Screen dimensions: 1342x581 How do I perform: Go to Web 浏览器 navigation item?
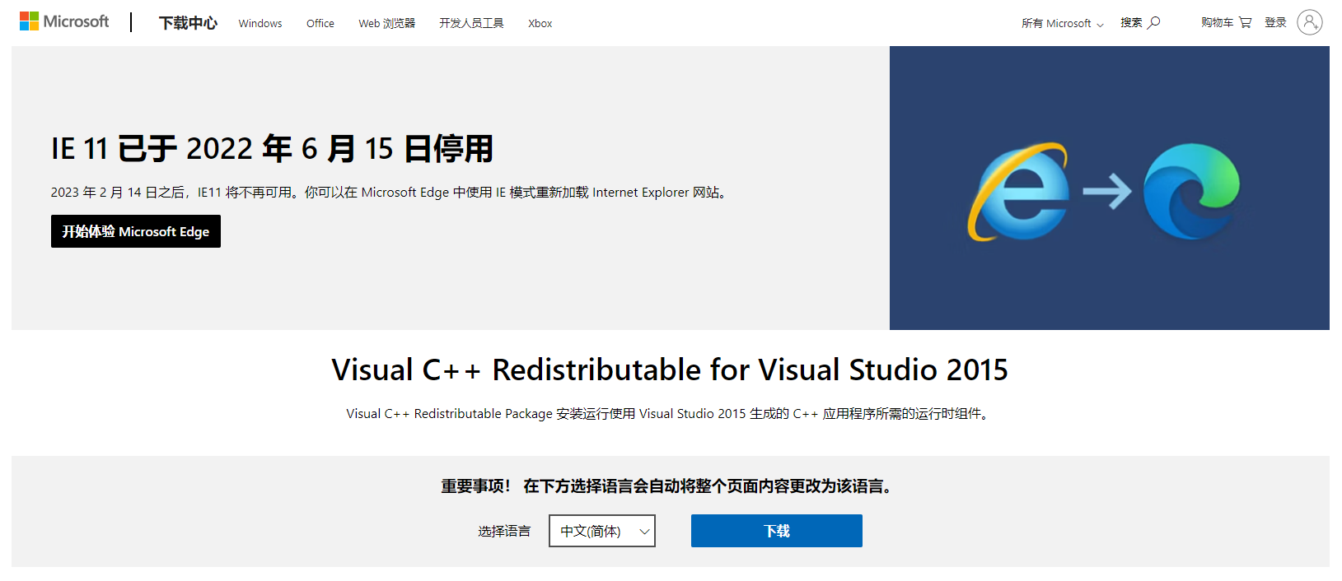click(x=386, y=23)
